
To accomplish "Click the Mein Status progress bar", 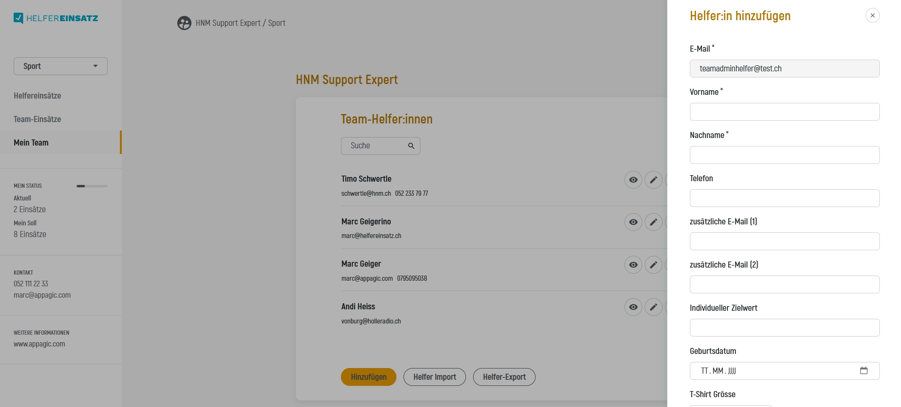I will 92,186.
